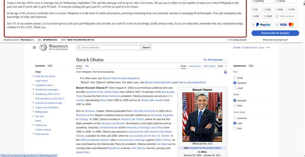Choose the €25 donation amount
Viewport: 305px width, 157px height.
click(292, 10)
